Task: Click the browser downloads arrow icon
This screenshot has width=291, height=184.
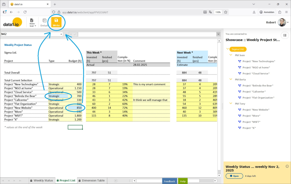Action: point(254,12)
